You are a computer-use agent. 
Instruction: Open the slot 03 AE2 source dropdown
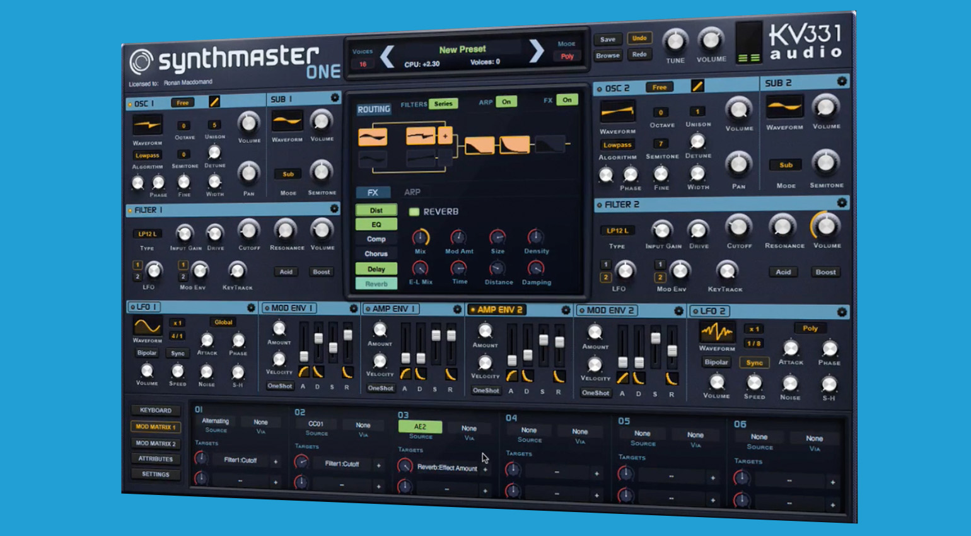pyautogui.click(x=420, y=427)
